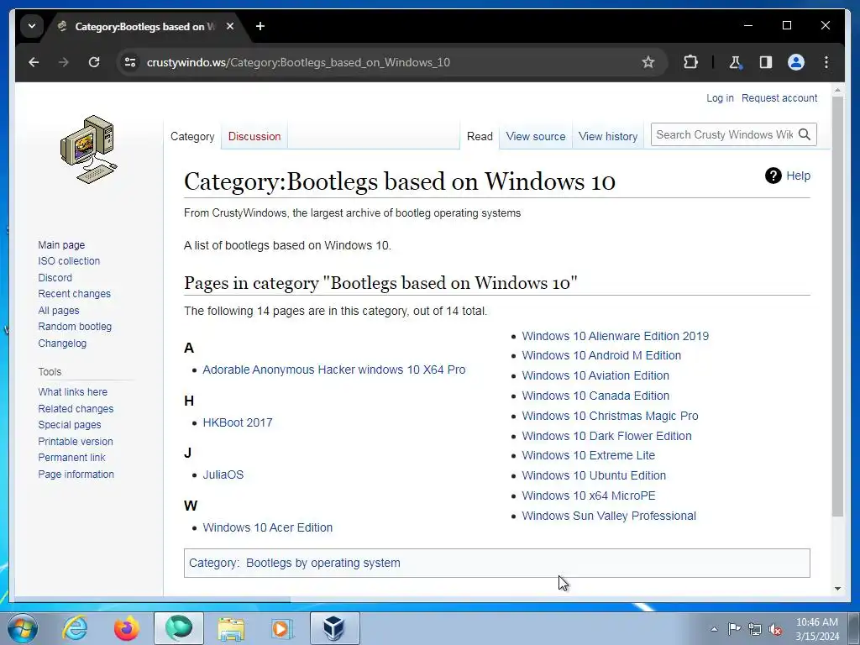
Task: Open a new tab with plus button
Action: tap(260, 26)
